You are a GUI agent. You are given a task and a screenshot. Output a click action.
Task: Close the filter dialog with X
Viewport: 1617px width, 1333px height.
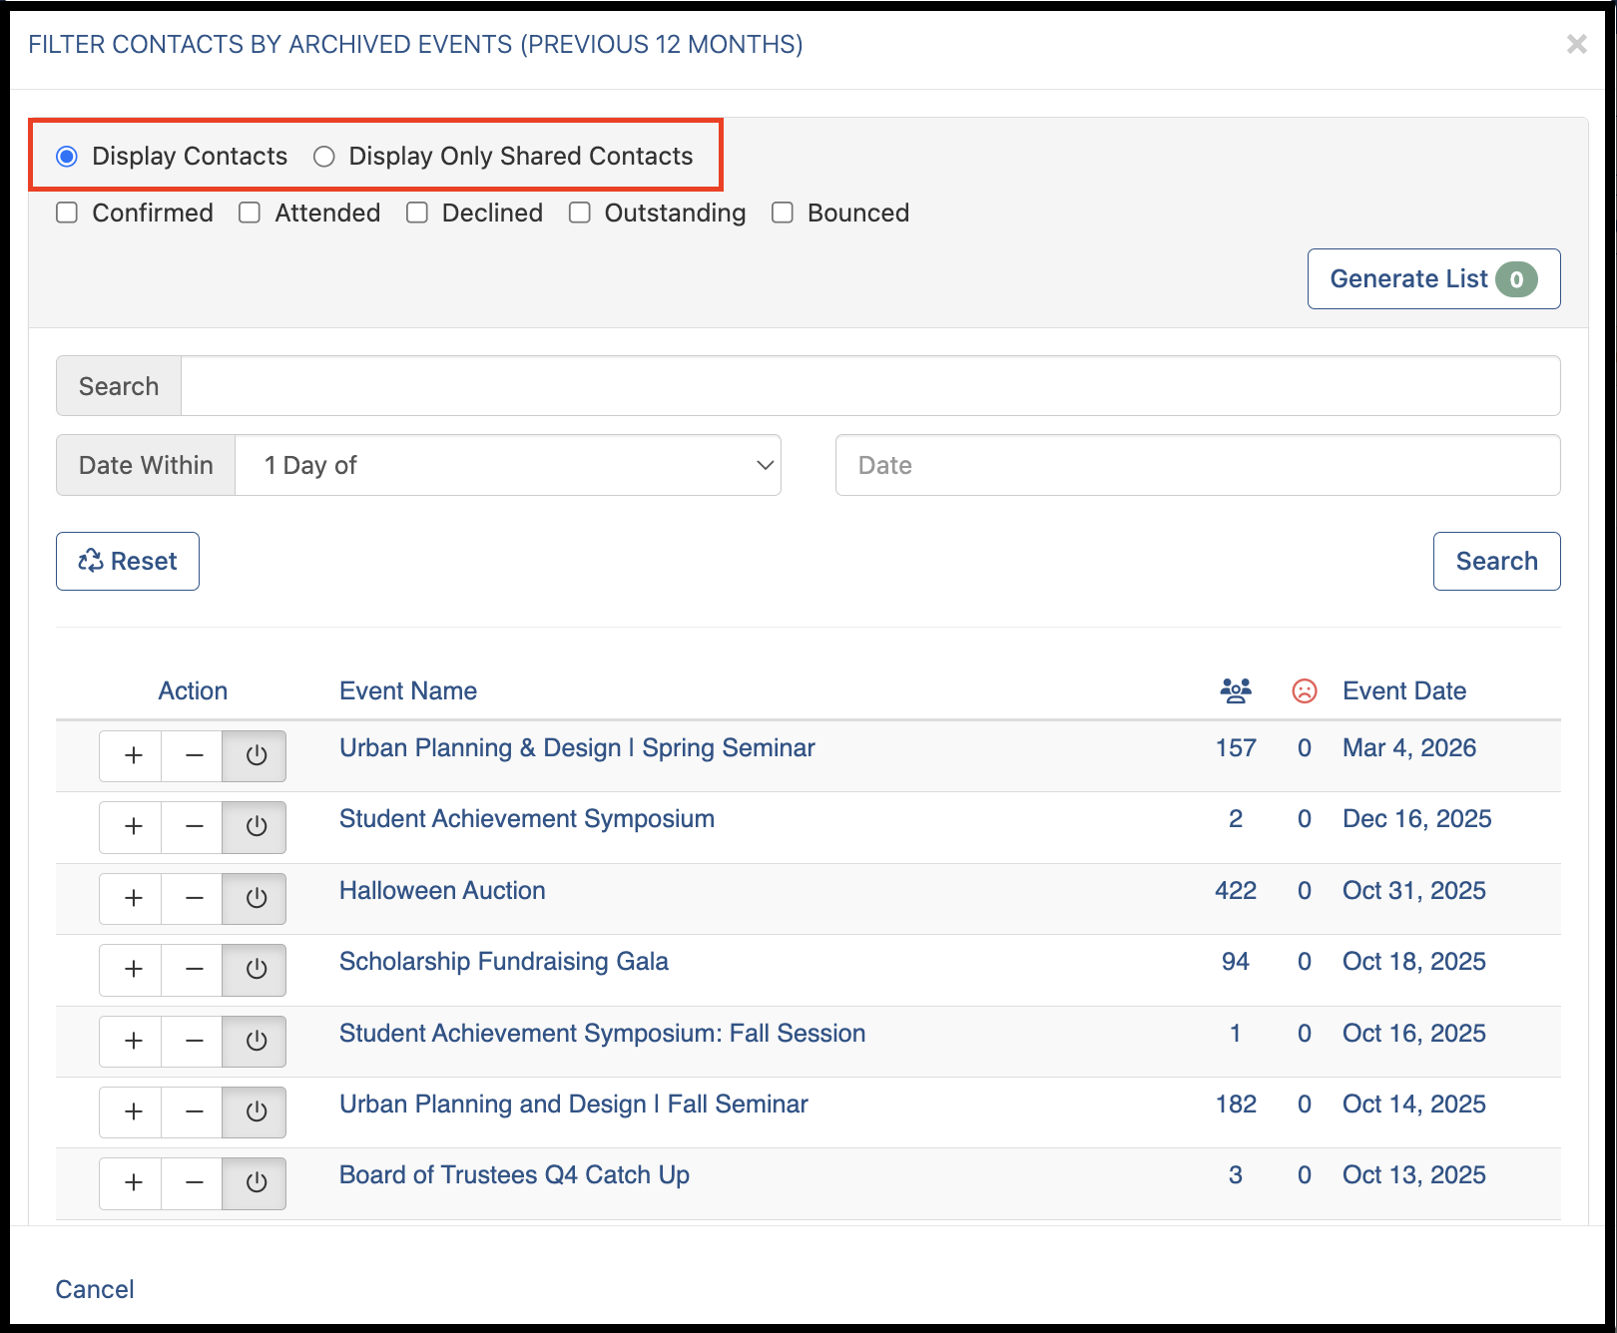click(x=1577, y=44)
